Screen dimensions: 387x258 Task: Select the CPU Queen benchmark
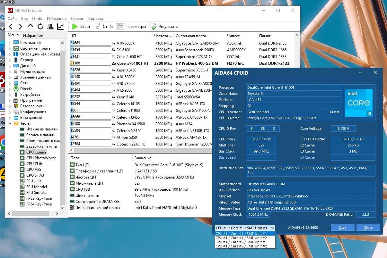click(x=33, y=152)
